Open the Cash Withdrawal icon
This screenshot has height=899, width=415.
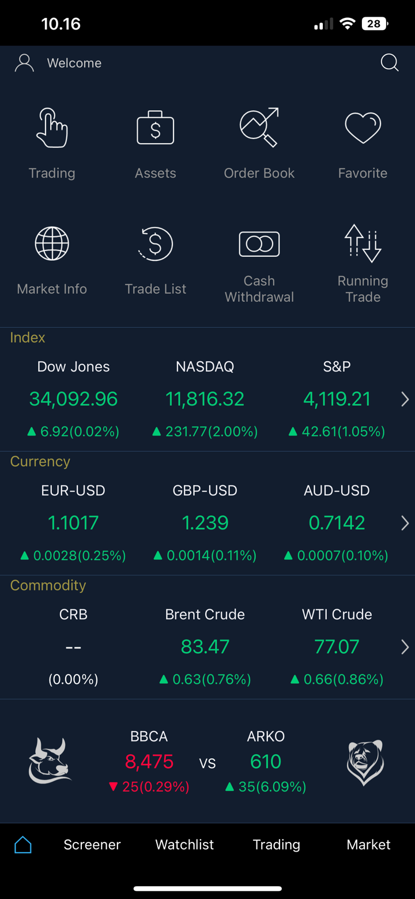(x=259, y=244)
